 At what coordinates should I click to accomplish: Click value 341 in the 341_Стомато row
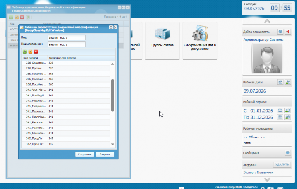tap(51, 133)
